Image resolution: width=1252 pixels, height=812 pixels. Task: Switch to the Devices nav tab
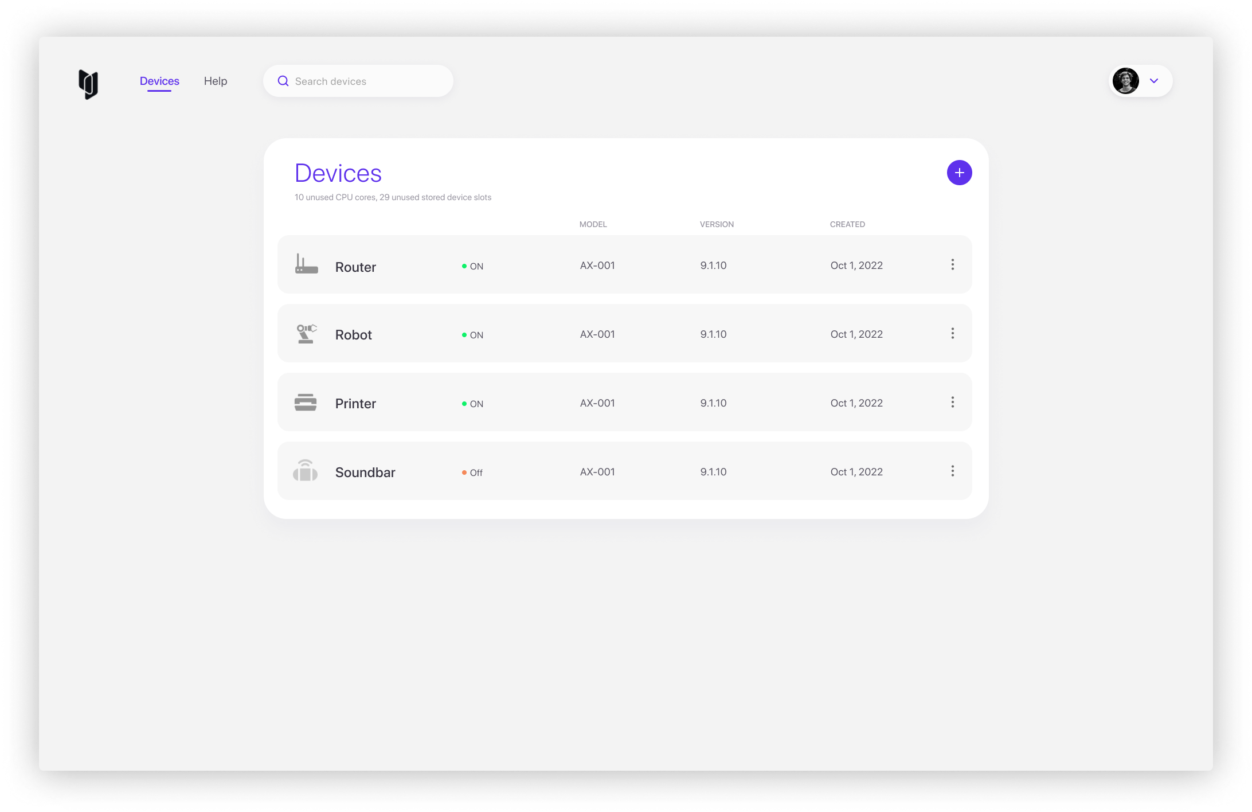pyautogui.click(x=159, y=81)
